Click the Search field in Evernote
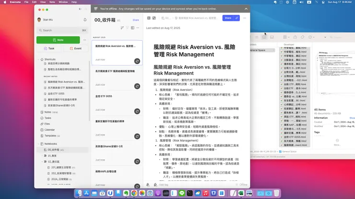This screenshot has height=199, width=355. point(62,30)
